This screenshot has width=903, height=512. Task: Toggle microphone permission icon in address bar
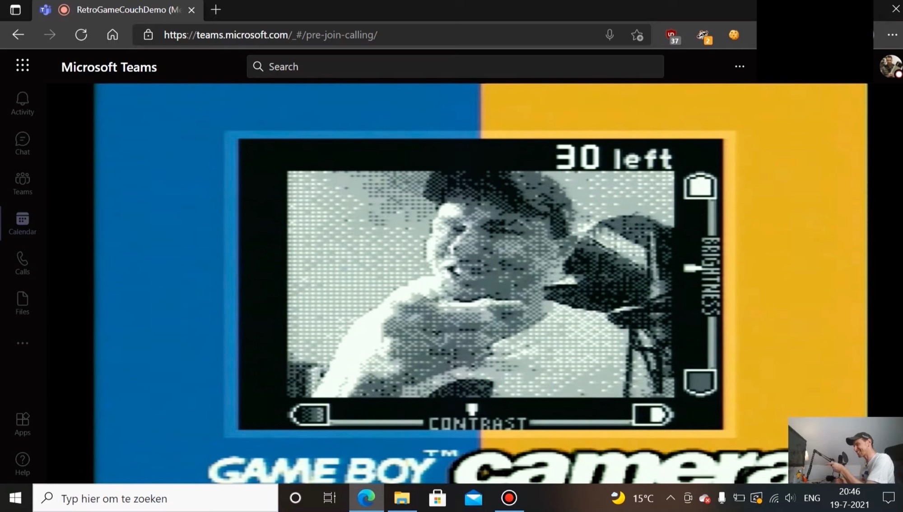pos(610,35)
